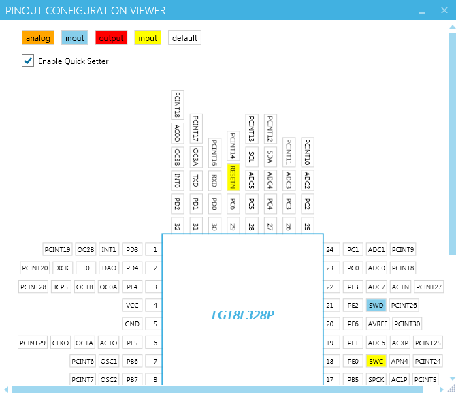Select the PE4 pin label
The height and width of the screenshot is (393, 456).
[132, 287]
